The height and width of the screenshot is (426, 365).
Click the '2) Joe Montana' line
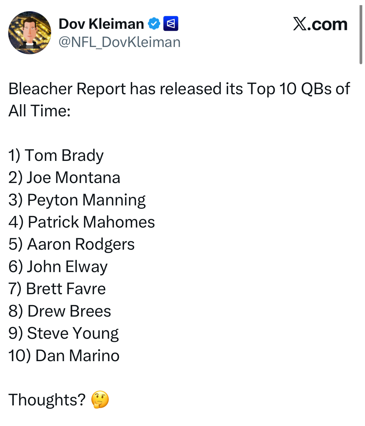click(64, 178)
